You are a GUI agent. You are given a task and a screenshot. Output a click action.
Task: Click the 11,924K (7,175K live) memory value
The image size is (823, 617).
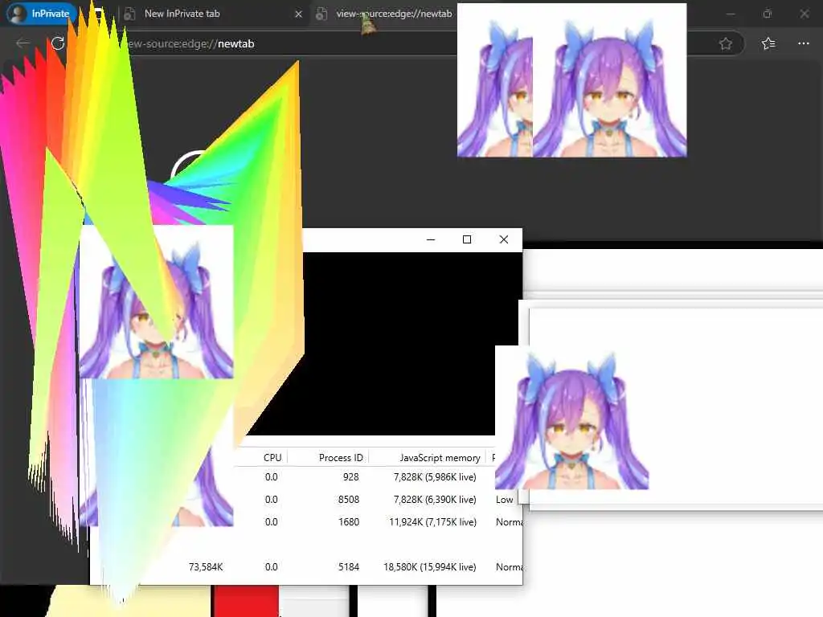433,522
